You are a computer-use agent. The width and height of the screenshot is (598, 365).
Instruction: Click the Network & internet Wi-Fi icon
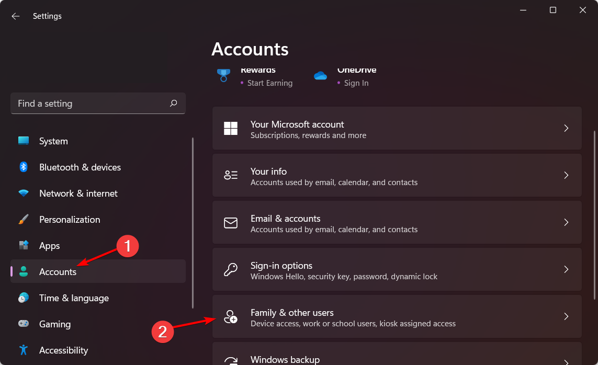coord(24,193)
